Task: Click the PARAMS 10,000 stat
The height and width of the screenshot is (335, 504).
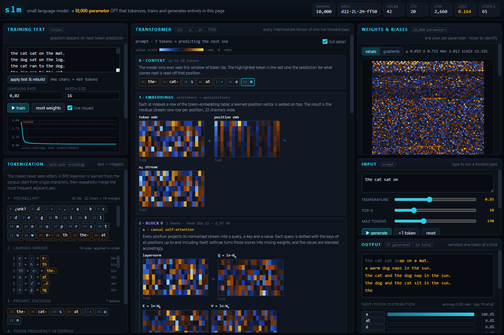Action: point(324,10)
